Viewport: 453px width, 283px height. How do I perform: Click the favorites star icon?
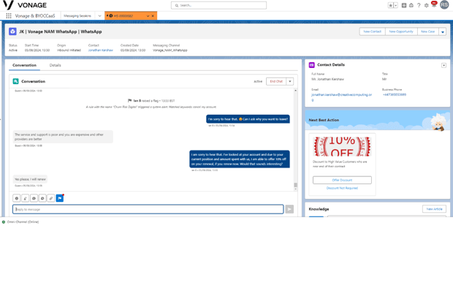click(x=391, y=5)
